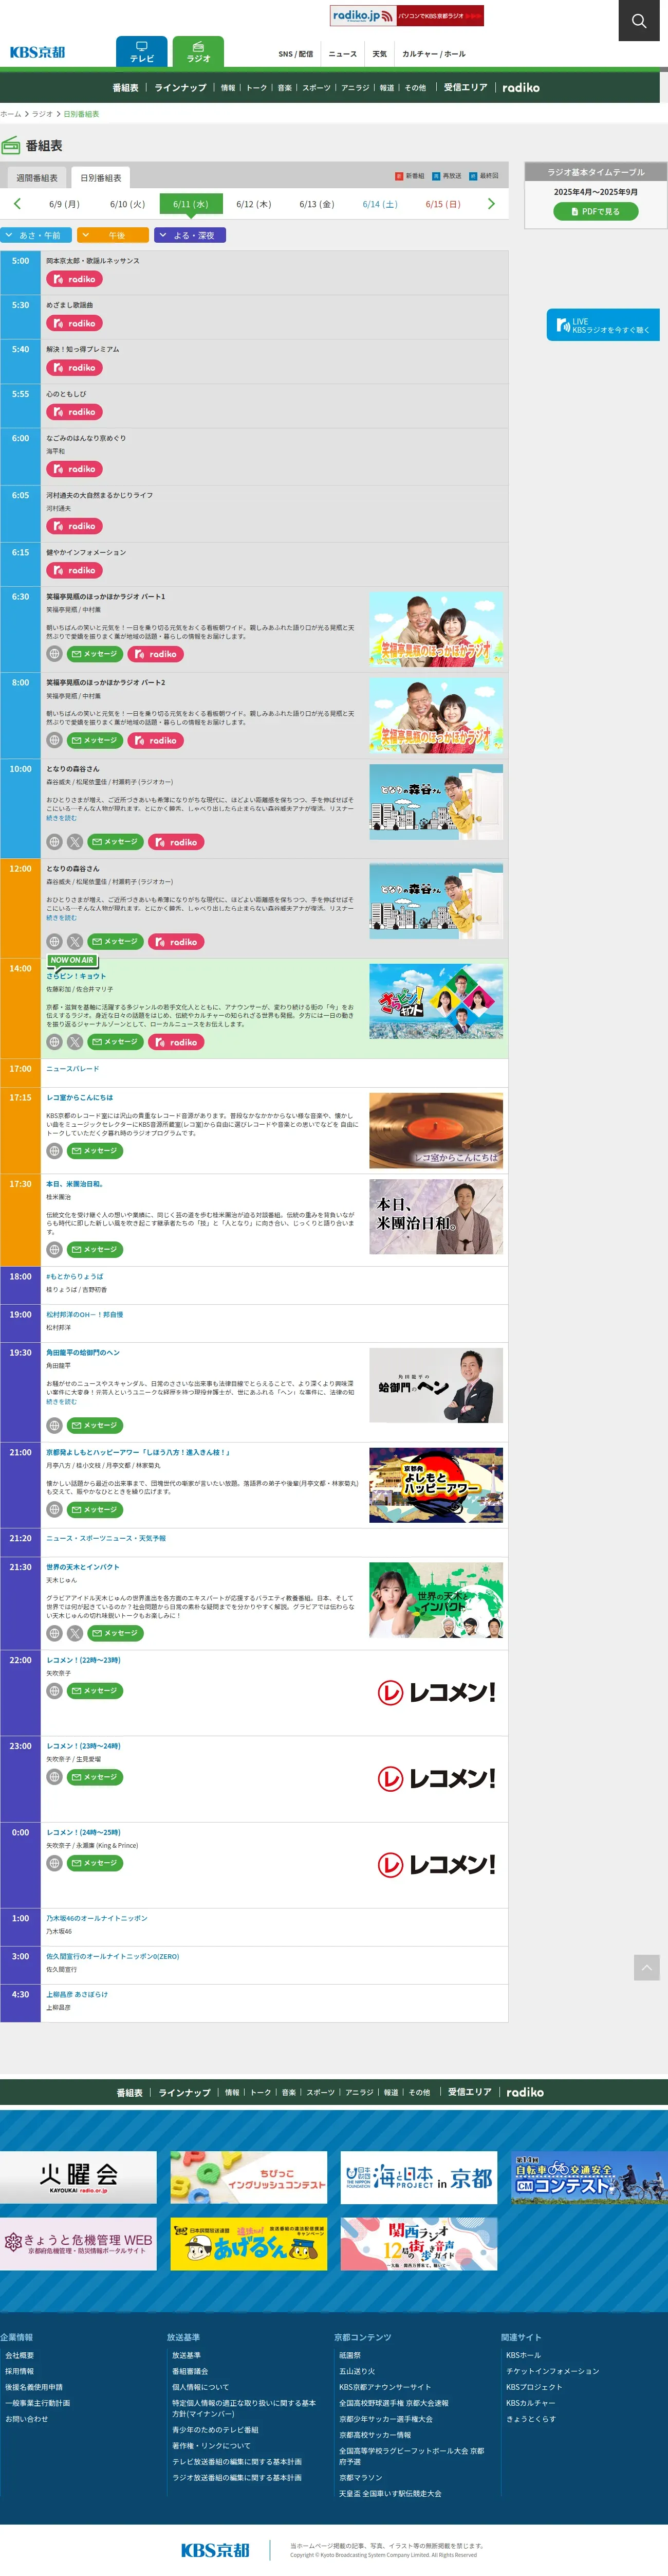Open ラインナップ in green navigation bar
This screenshot has width=668, height=2576.
pos(181,88)
